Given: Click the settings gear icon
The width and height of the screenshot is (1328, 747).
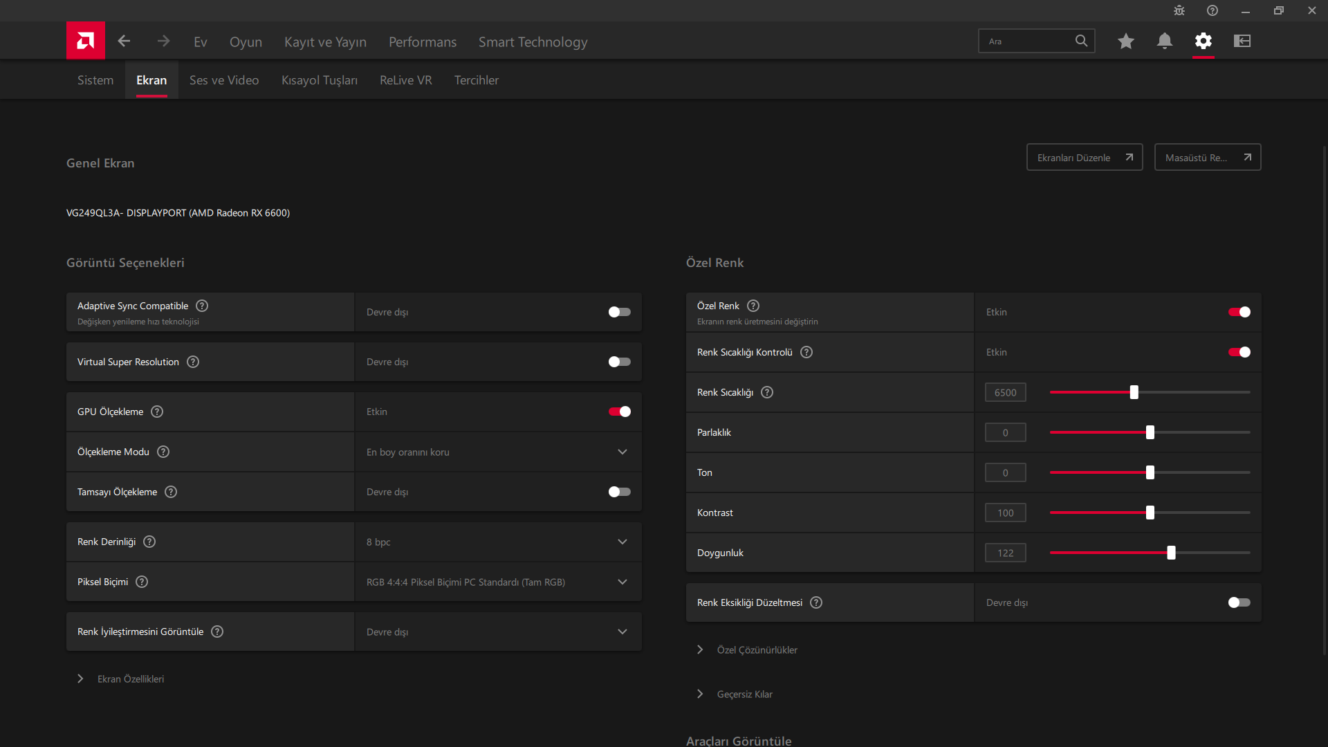Looking at the screenshot, I should (x=1203, y=41).
